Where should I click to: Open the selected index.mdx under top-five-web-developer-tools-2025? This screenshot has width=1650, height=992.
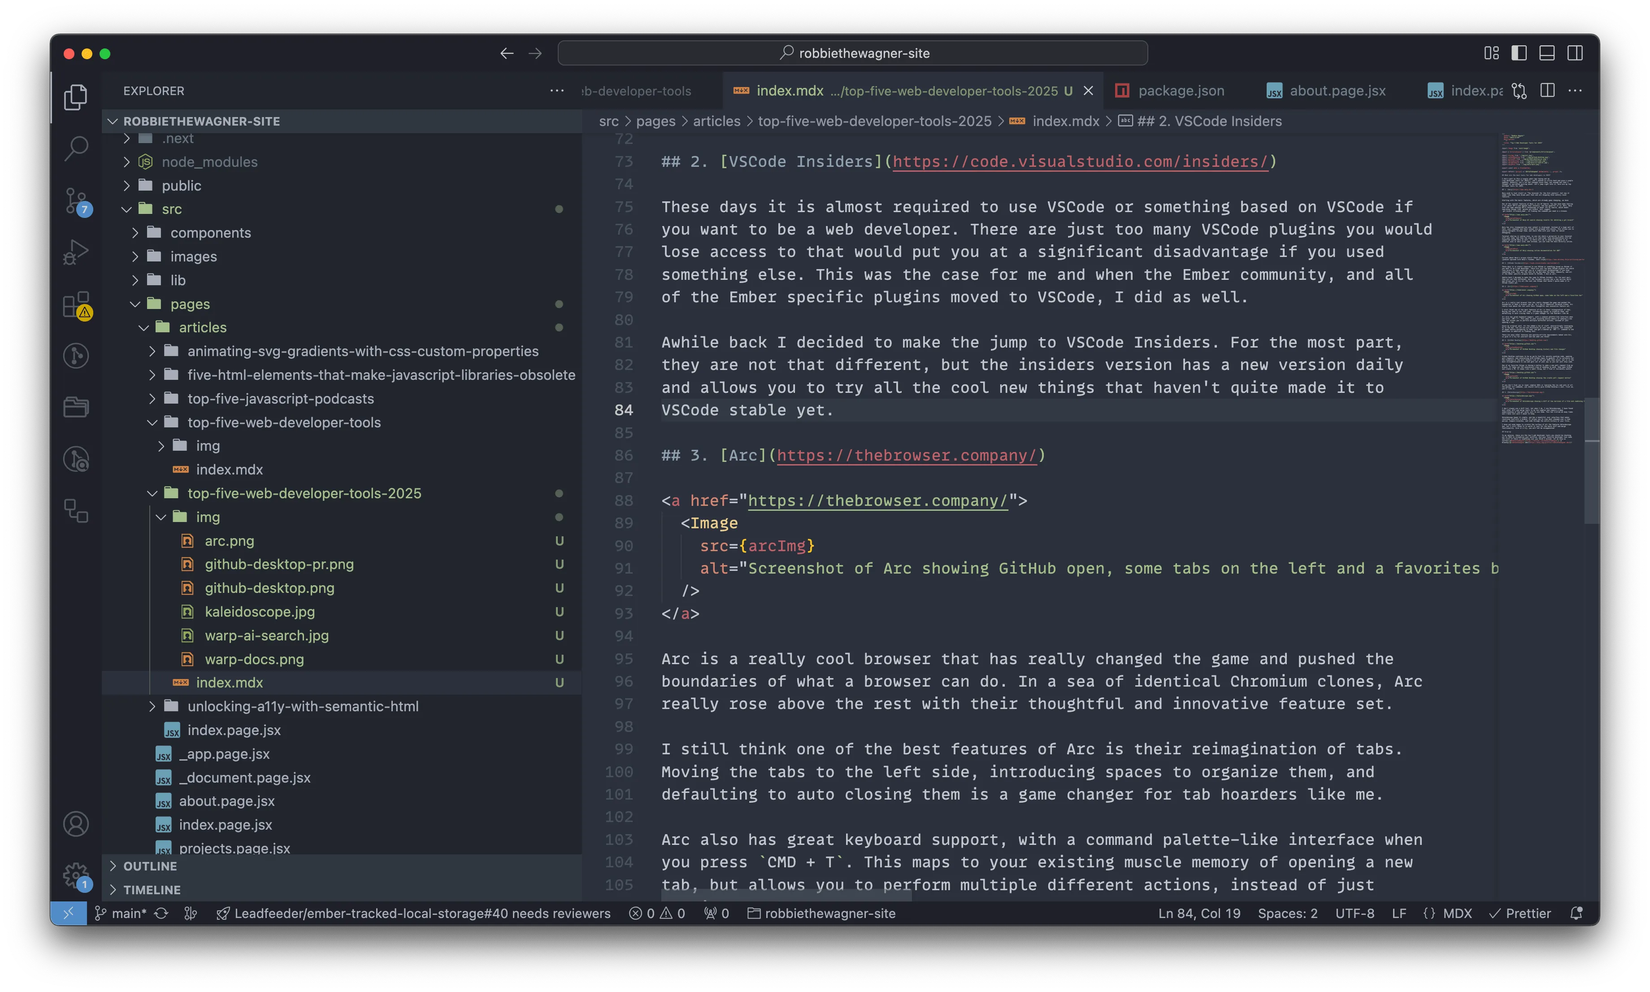point(342,683)
